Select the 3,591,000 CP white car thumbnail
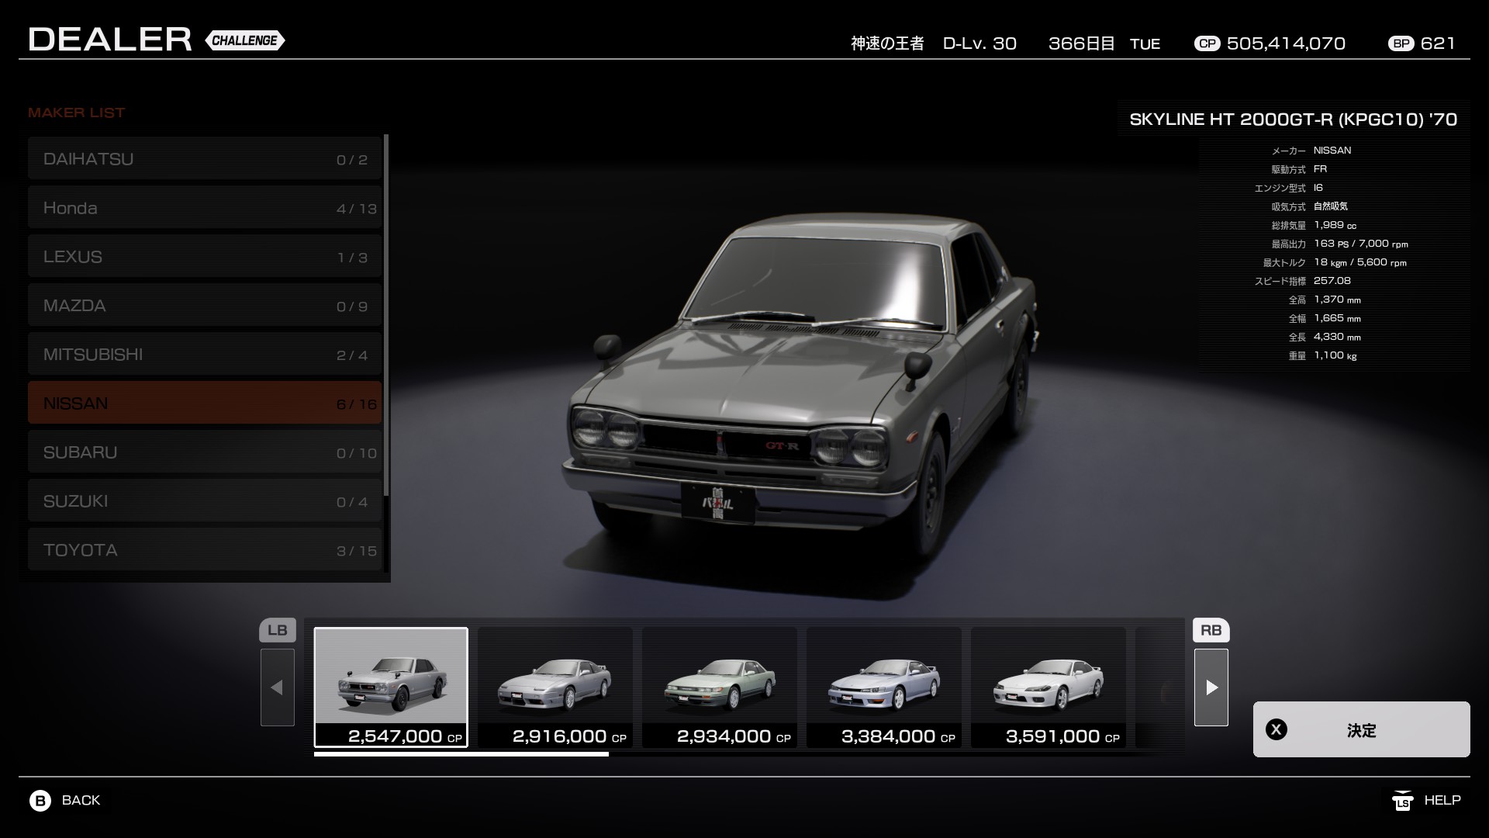 tap(1049, 687)
